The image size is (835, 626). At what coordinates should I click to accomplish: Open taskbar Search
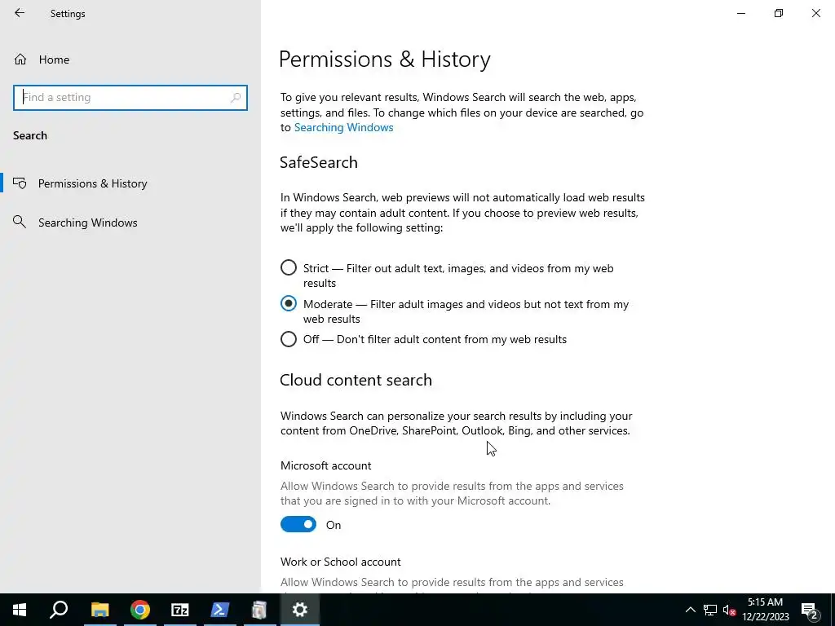[59, 610]
